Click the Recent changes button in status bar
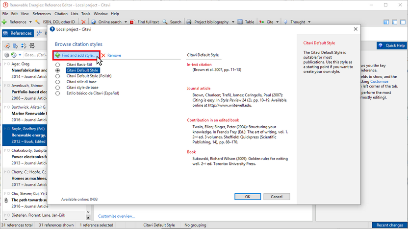Screen dimensions: 408x229 coord(389,225)
